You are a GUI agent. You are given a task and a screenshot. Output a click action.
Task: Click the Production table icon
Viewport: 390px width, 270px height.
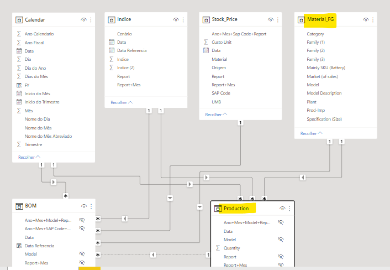click(x=218, y=209)
